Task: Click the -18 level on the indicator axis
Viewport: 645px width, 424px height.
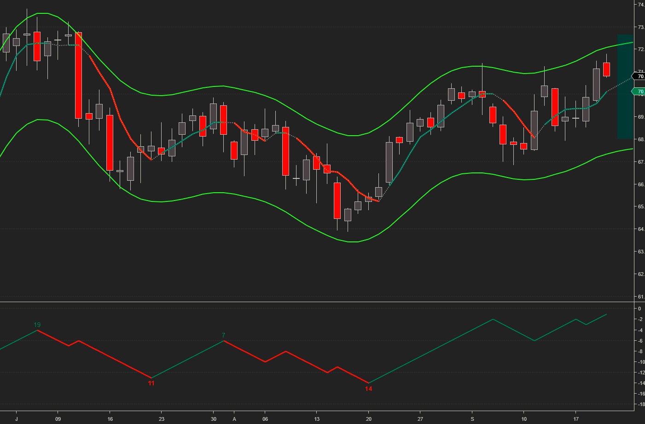Action: tap(640, 404)
